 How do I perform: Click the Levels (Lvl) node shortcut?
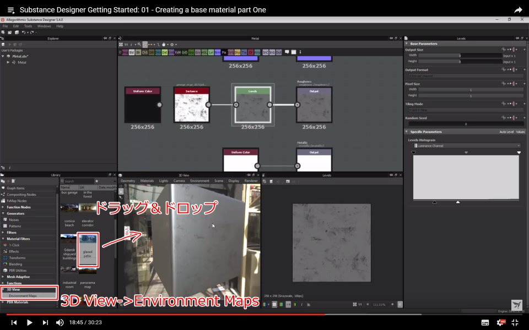[211, 52]
